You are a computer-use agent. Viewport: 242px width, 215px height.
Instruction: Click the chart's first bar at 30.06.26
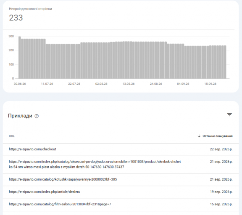click(x=20, y=58)
